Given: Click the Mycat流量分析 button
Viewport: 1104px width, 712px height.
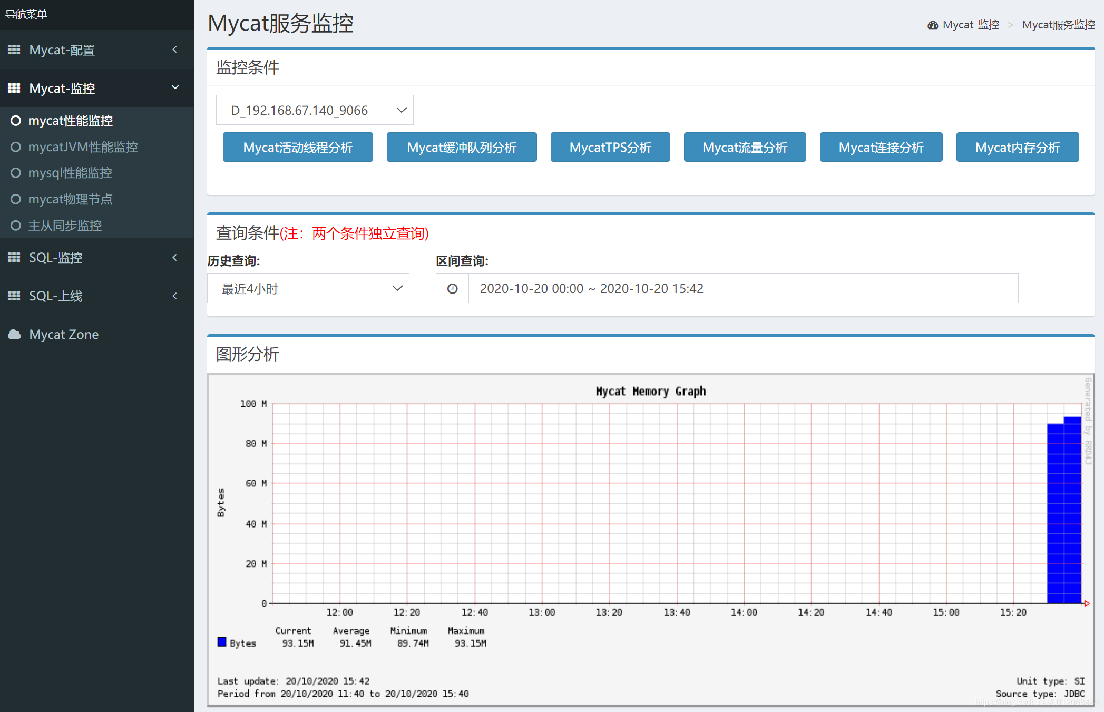Looking at the screenshot, I should [x=745, y=147].
